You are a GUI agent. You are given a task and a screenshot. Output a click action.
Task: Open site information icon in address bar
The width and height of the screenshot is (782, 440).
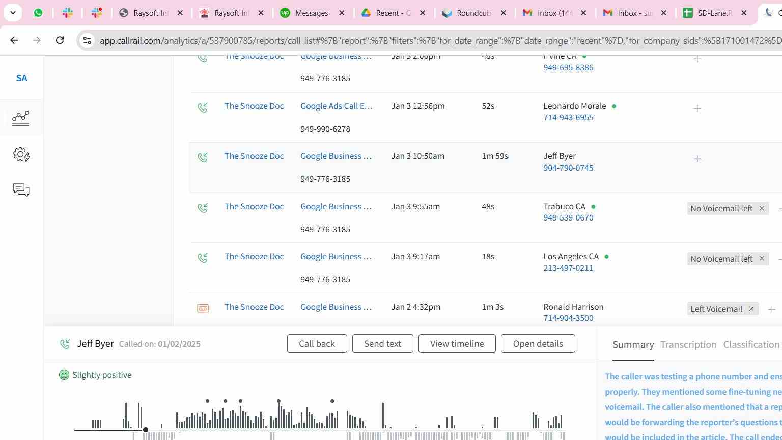[x=87, y=40]
